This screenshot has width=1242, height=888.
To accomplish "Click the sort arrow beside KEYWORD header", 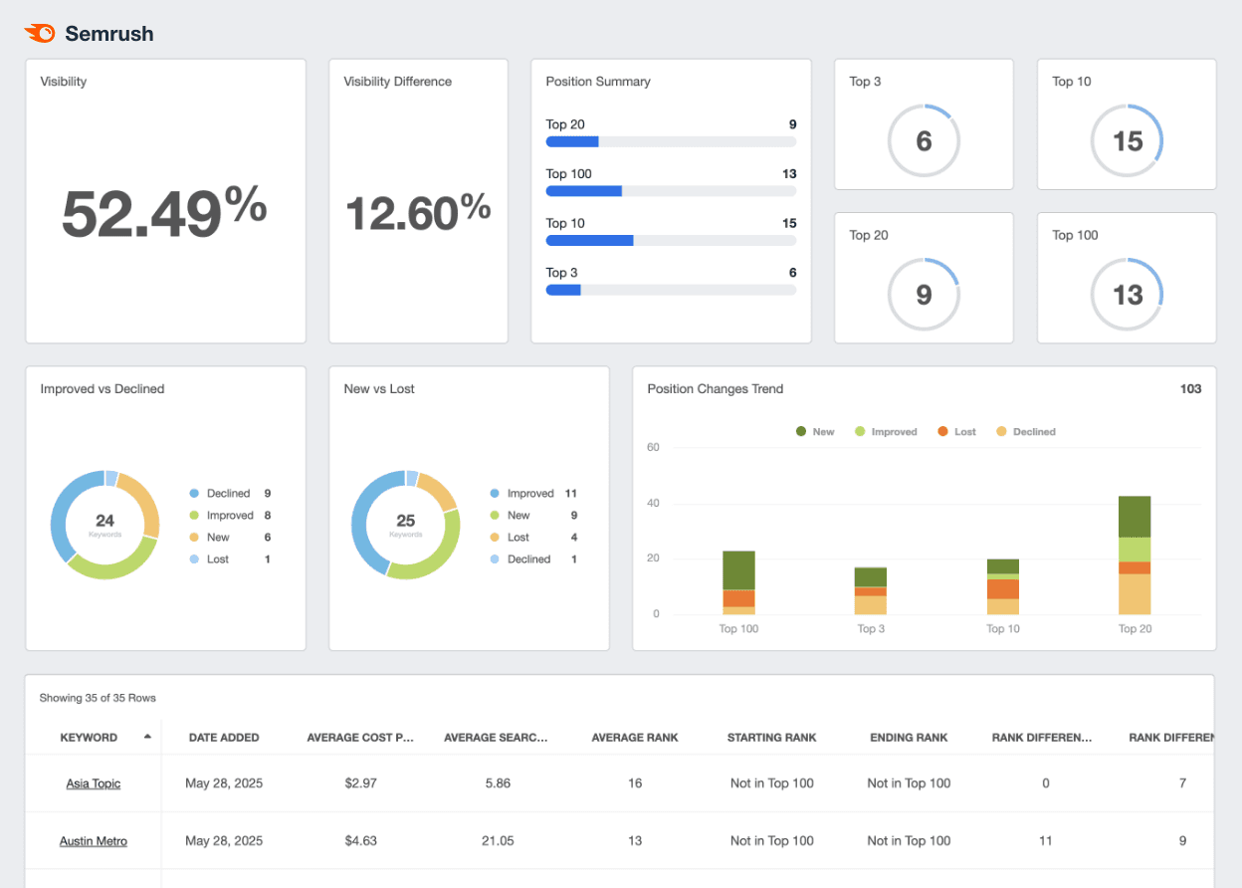I will 147,738.
